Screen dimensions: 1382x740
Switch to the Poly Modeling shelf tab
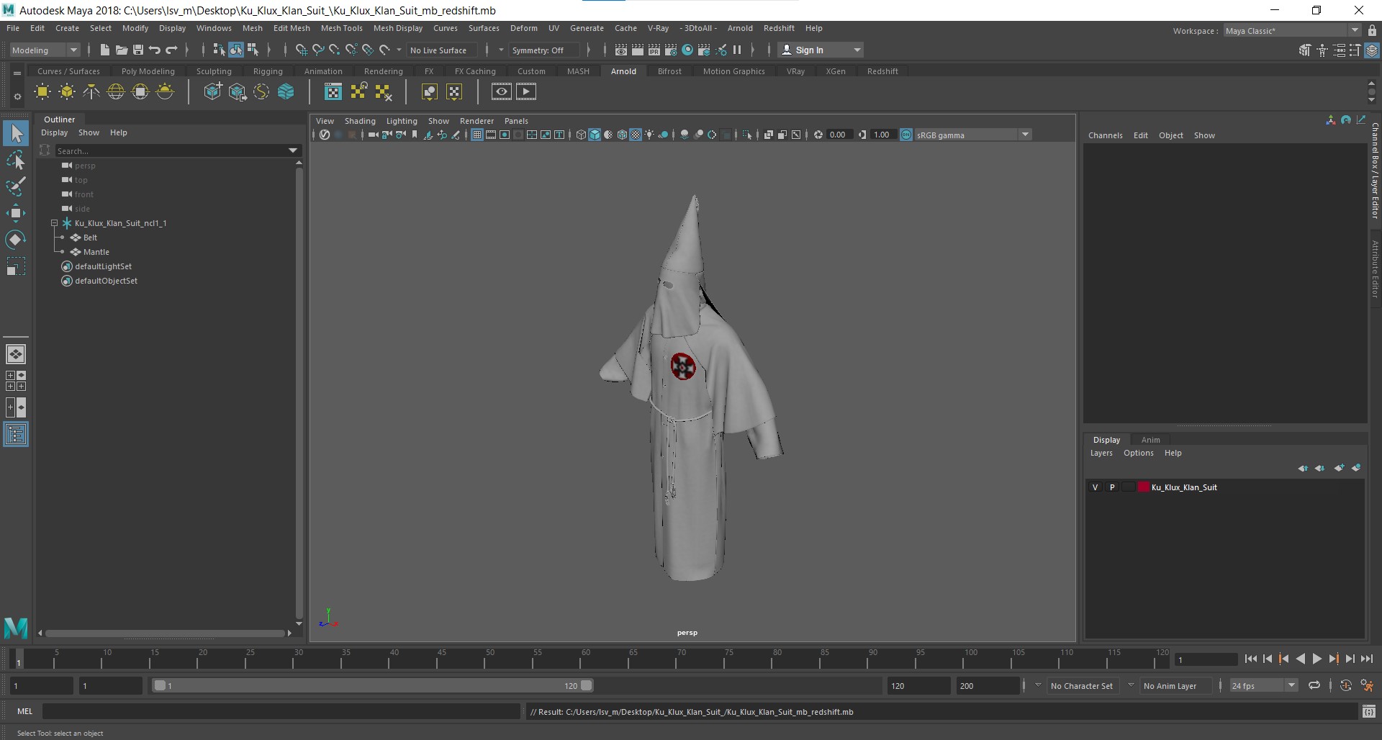148,71
